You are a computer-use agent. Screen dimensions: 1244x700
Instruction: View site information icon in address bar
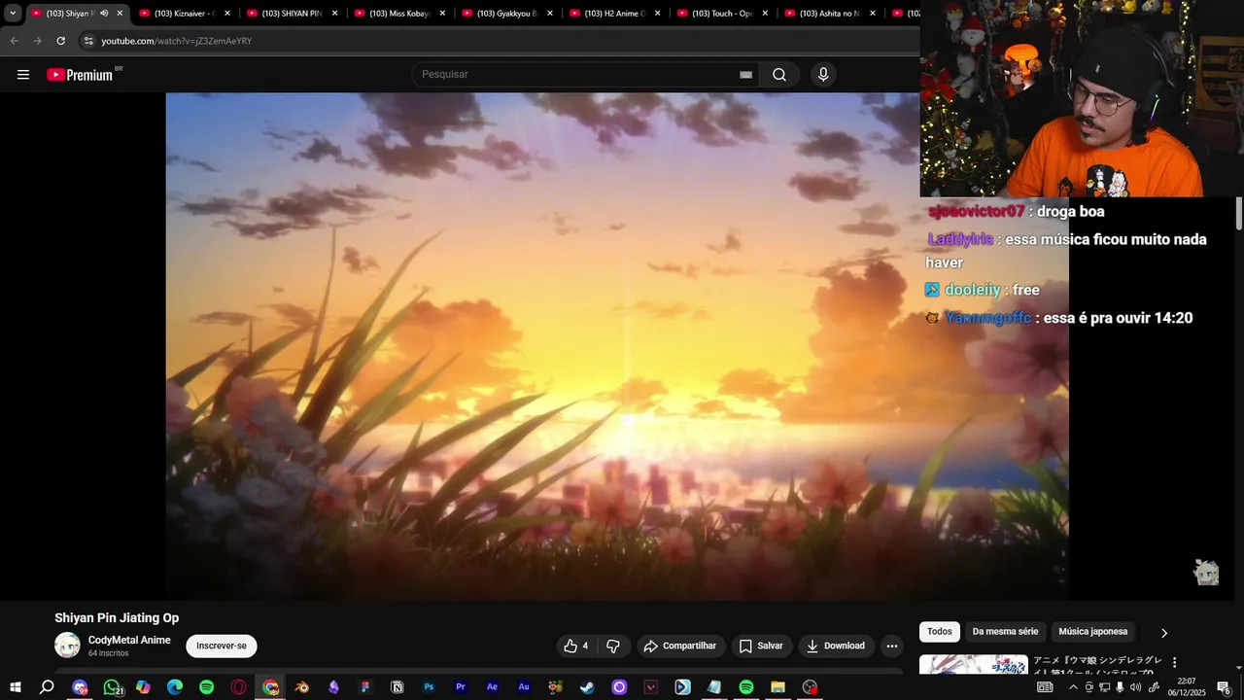(x=88, y=41)
